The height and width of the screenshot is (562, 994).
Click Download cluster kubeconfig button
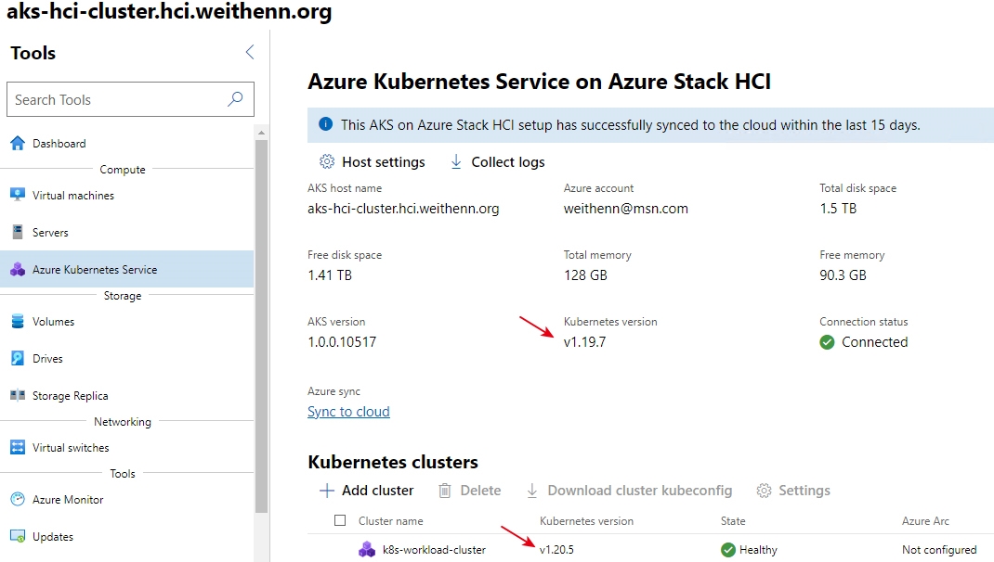pos(629,491)
